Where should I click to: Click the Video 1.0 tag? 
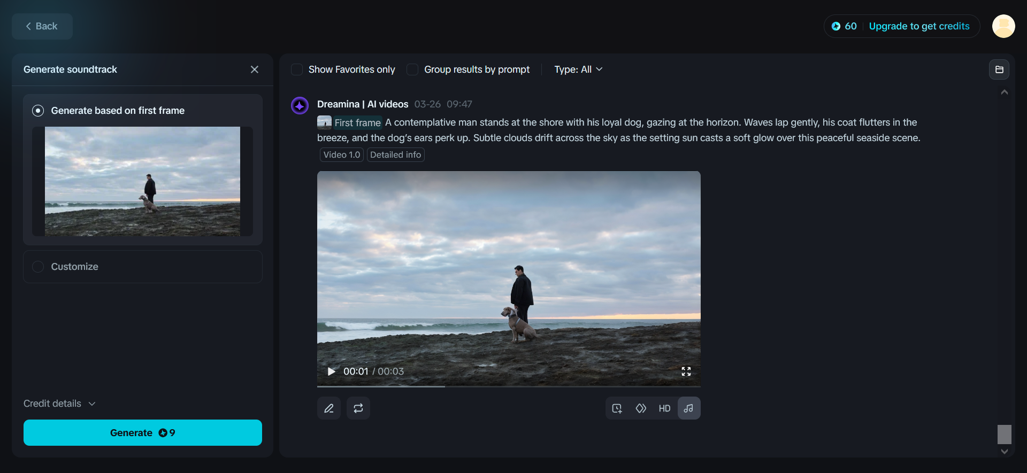[x=342, y=155]
